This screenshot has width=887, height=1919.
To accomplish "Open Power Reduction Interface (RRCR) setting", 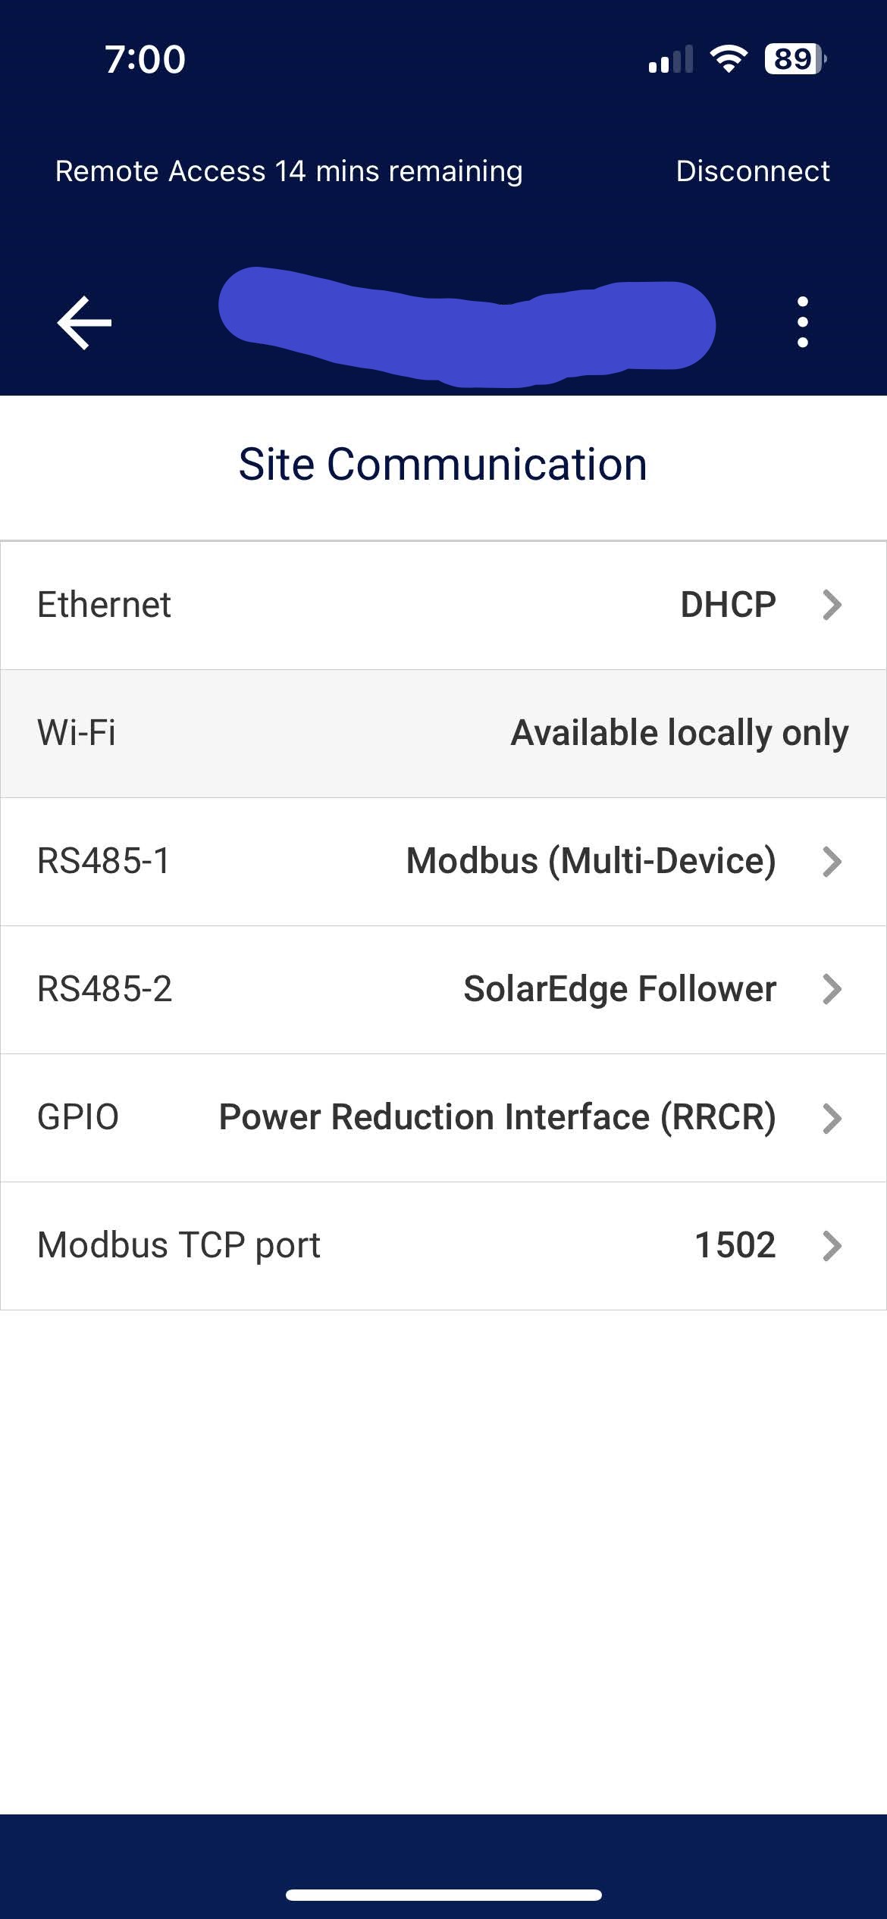I will [497, 1117].
